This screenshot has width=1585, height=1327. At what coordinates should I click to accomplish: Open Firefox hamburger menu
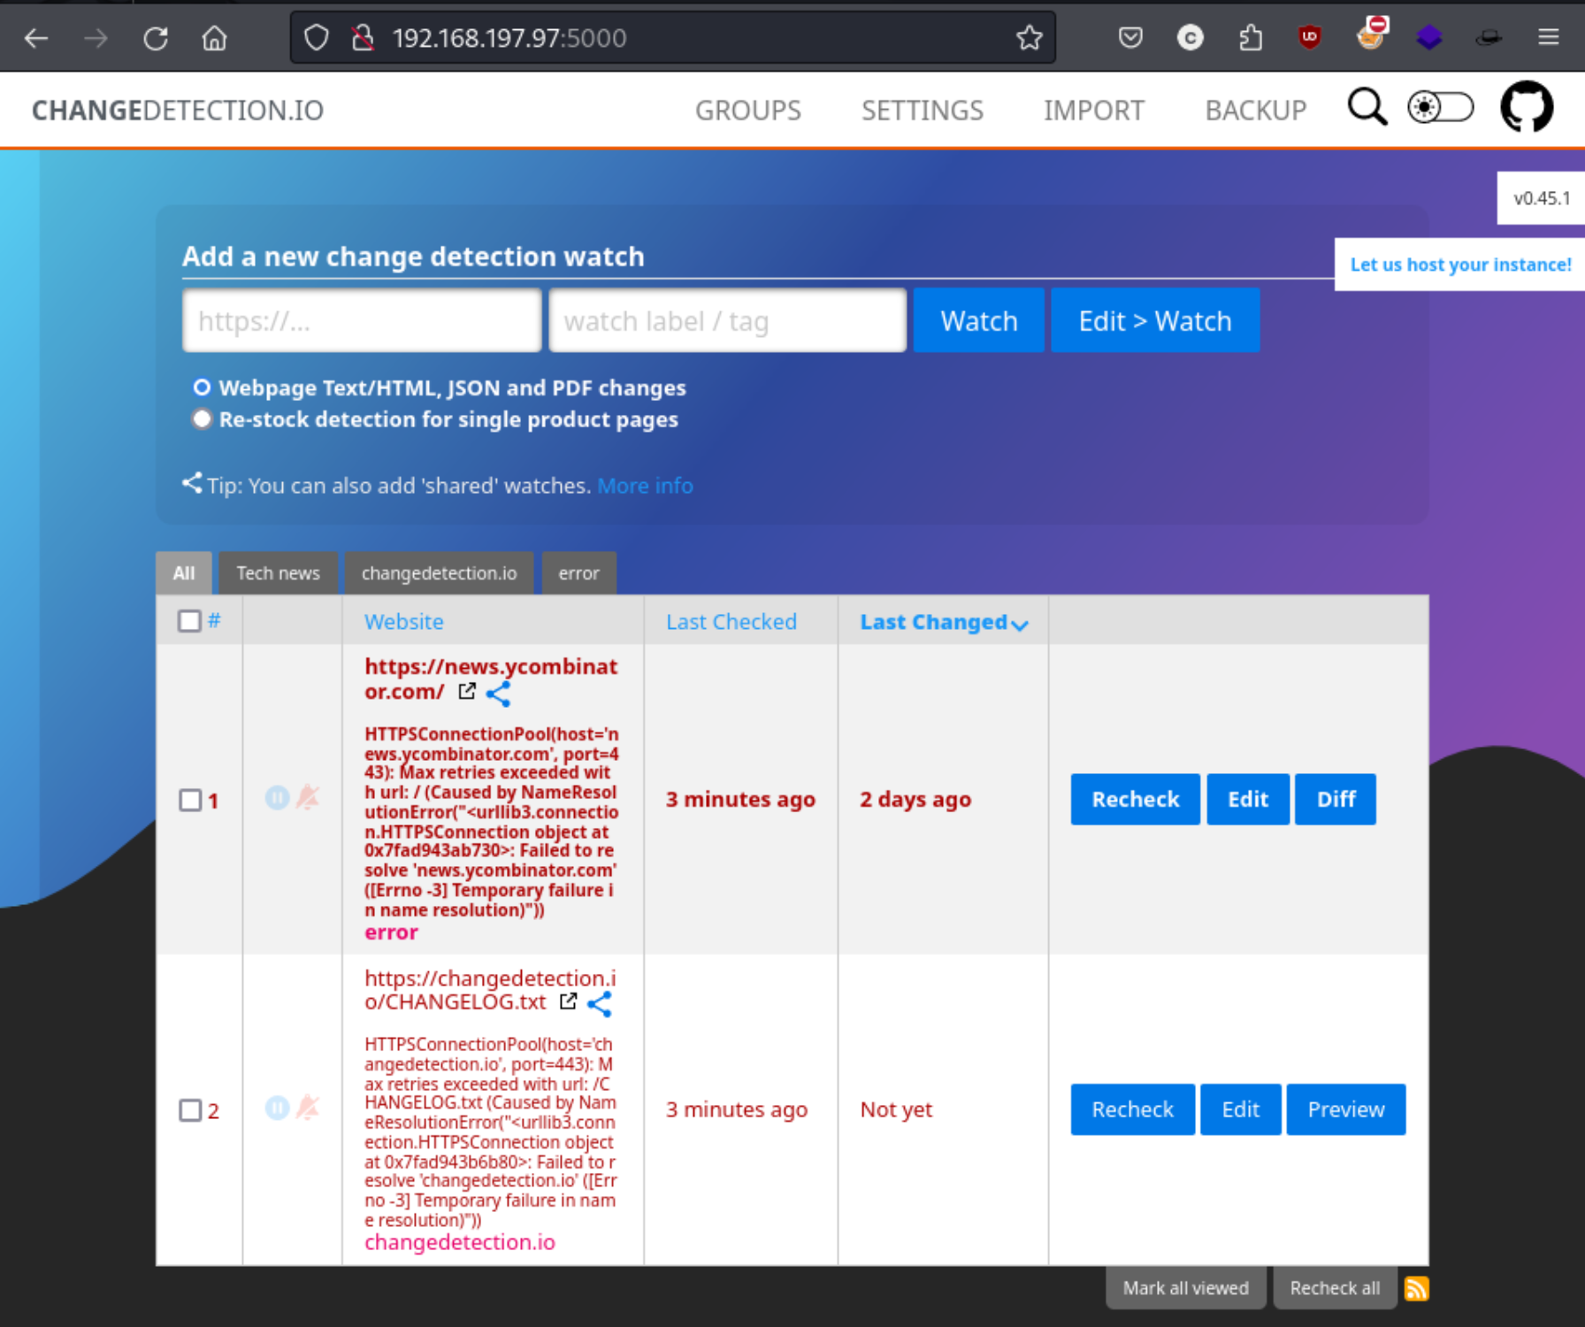pyautogui.click(x=1549, y=38)
